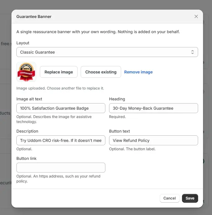Cancel the banner edits

(169, 198)
